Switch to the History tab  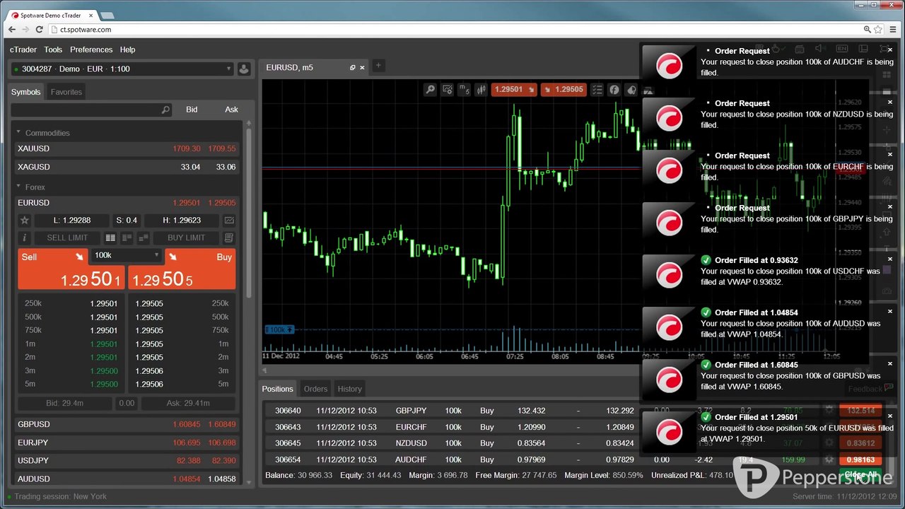point(349,389)
